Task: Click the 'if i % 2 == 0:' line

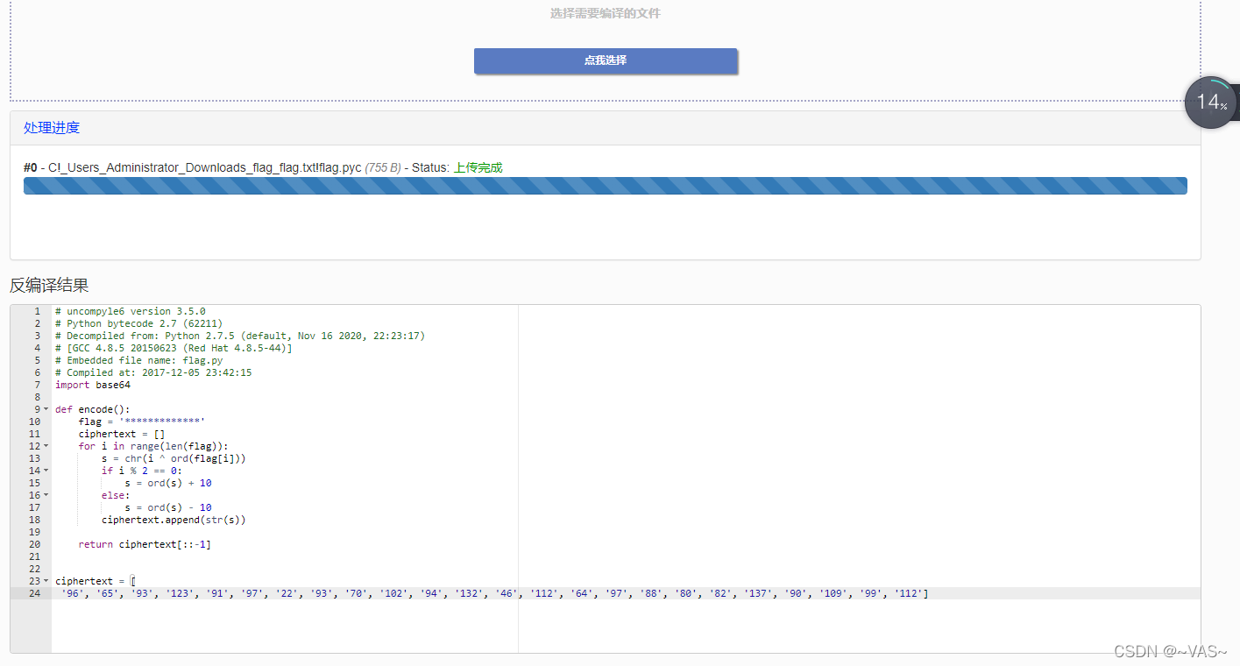Action: (x=142, y=471)
